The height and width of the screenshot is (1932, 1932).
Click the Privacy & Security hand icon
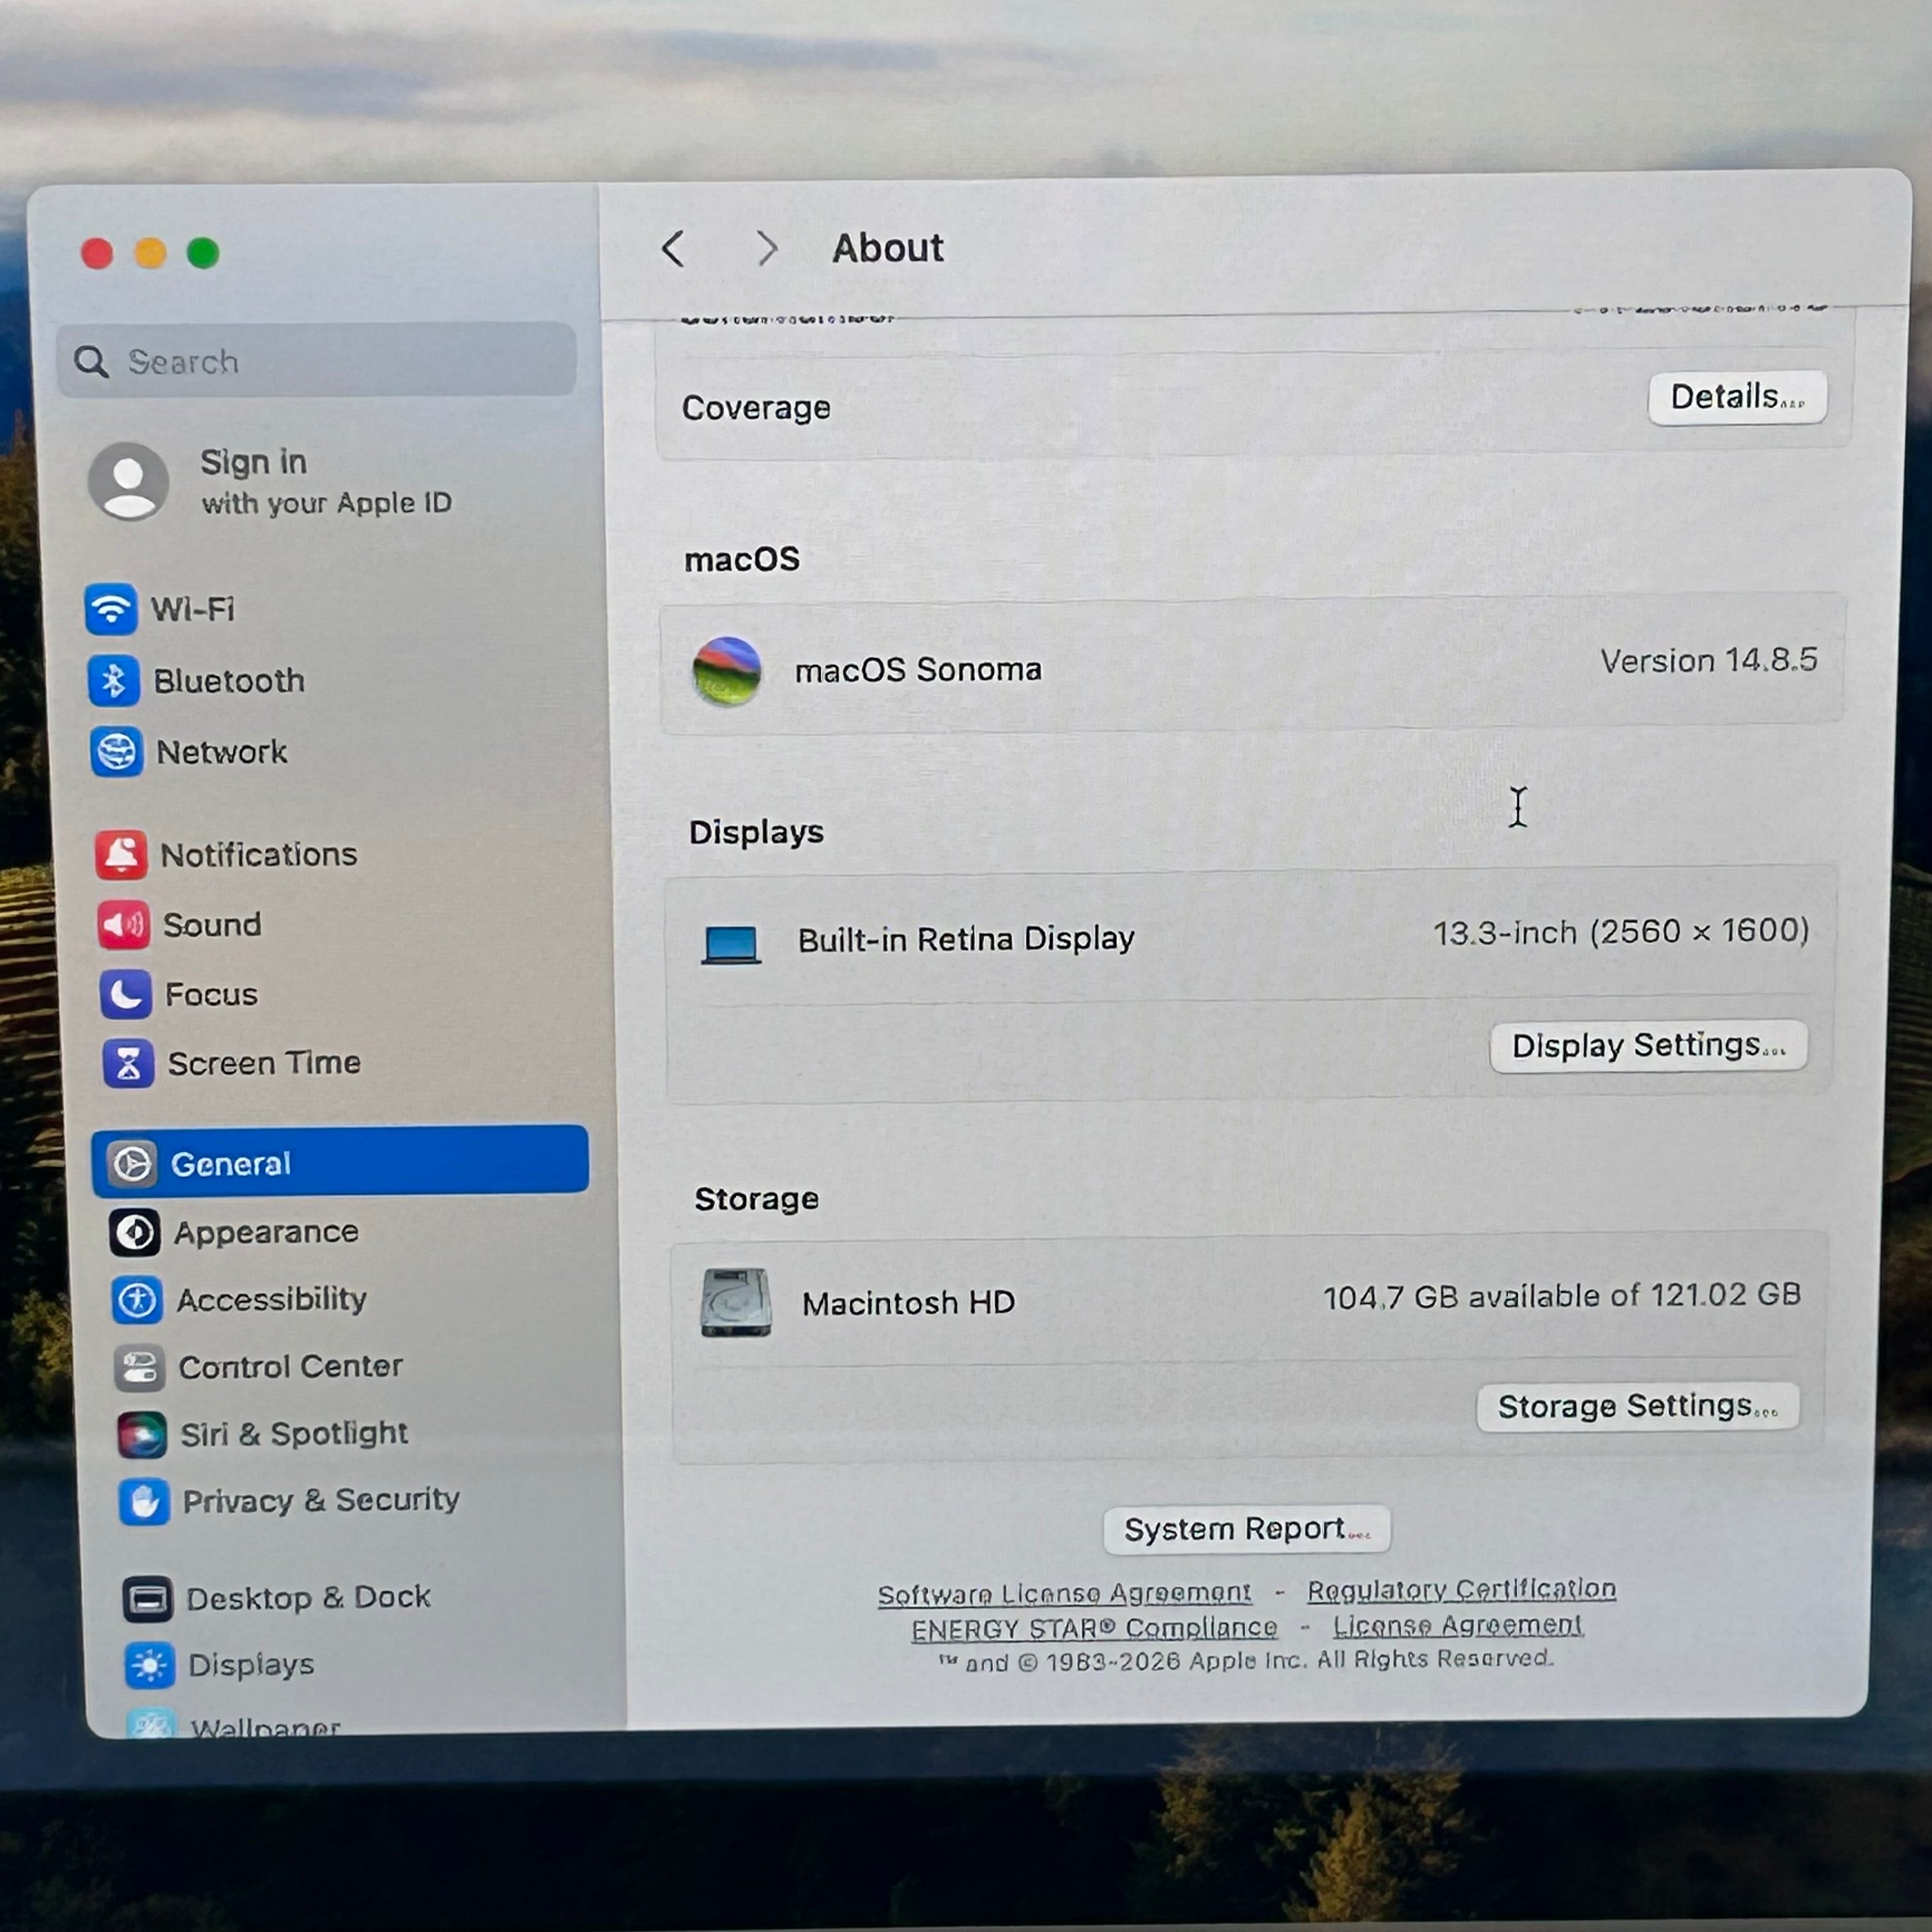point(144,1502)
